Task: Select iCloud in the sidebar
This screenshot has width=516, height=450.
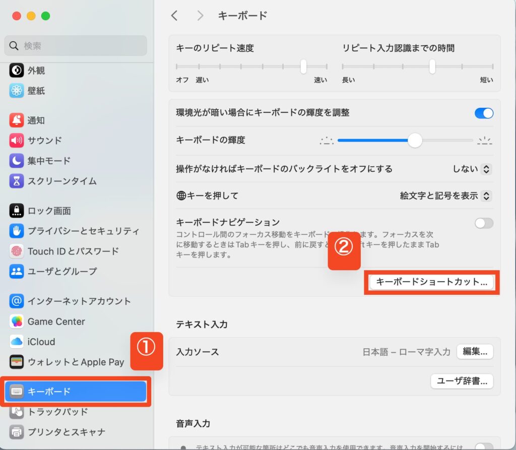Action: point(41,342)
